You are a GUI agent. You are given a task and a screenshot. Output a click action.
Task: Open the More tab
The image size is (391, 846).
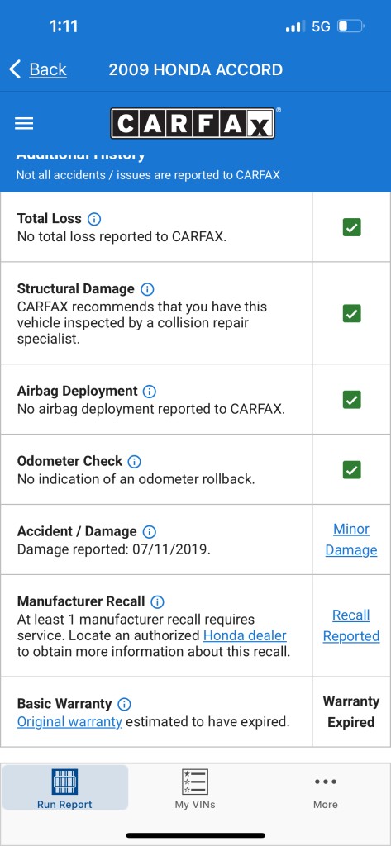[x=325, y=789]
